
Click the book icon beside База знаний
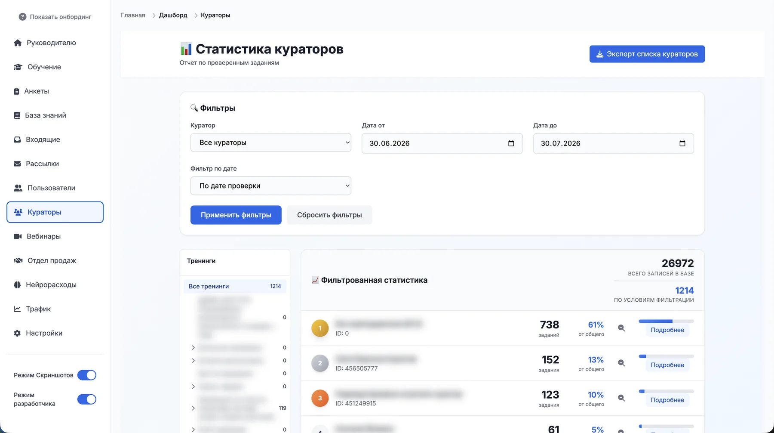[x=17, y=115]
